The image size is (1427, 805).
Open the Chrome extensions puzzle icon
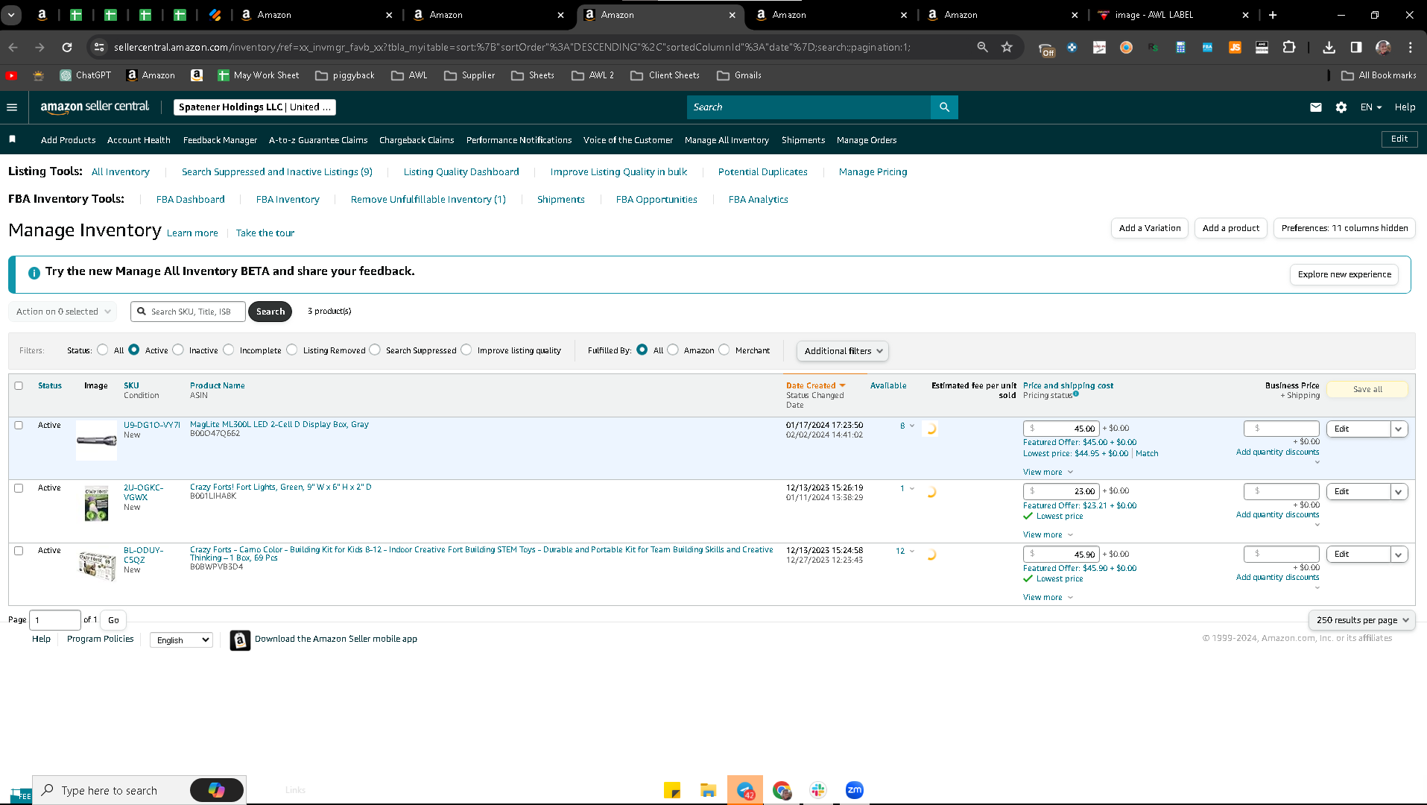pyautogui.click(x=1289, y=47)
